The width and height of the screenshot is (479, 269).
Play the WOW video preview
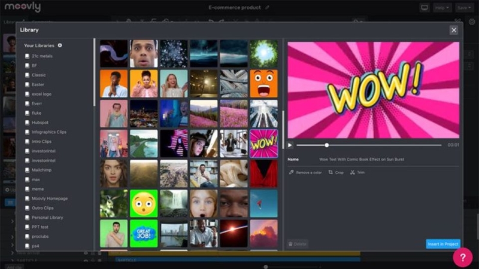tap(290, 145)
